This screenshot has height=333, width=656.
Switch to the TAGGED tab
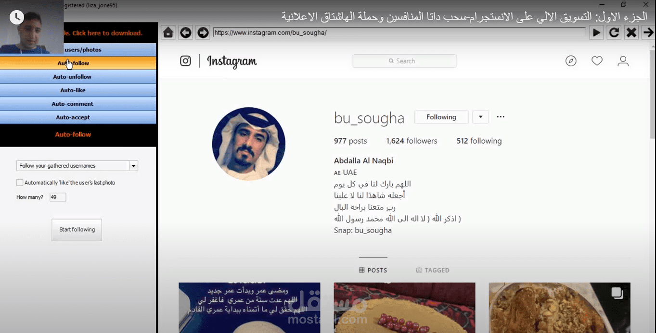(433, 270)
